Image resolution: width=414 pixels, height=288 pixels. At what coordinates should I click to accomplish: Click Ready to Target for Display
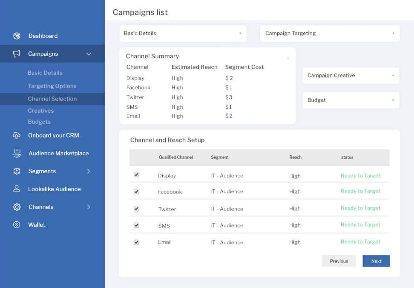click(360, 176)
